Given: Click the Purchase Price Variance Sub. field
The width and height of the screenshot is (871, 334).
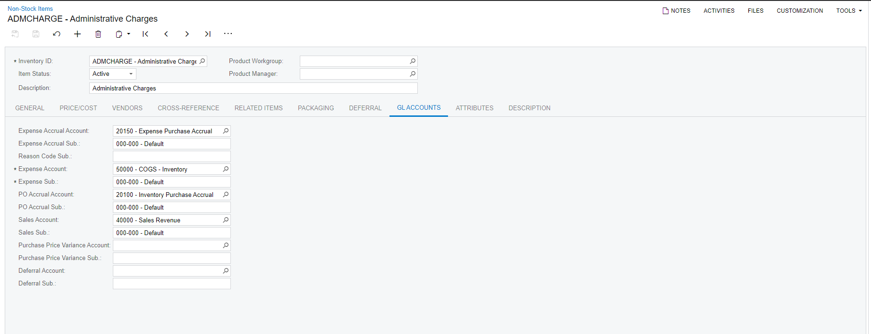Looking at the screenshot, I should [x=172, y=258].
